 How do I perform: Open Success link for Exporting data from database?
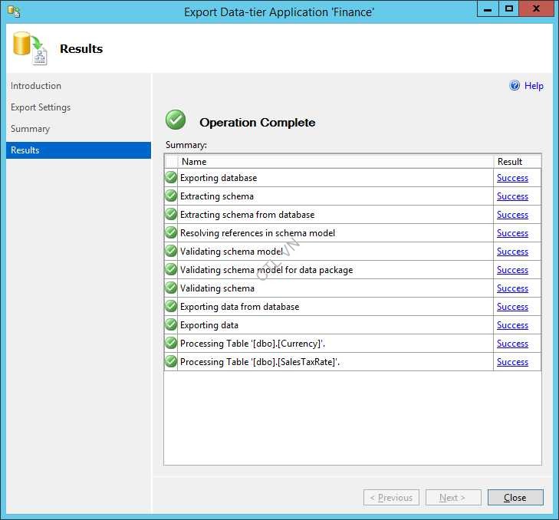[512, 307]
